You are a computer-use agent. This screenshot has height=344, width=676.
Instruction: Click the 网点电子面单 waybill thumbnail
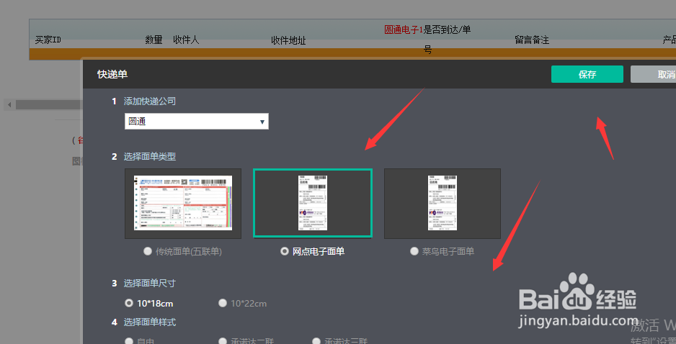pyautogui.click(x=313, y=203)
